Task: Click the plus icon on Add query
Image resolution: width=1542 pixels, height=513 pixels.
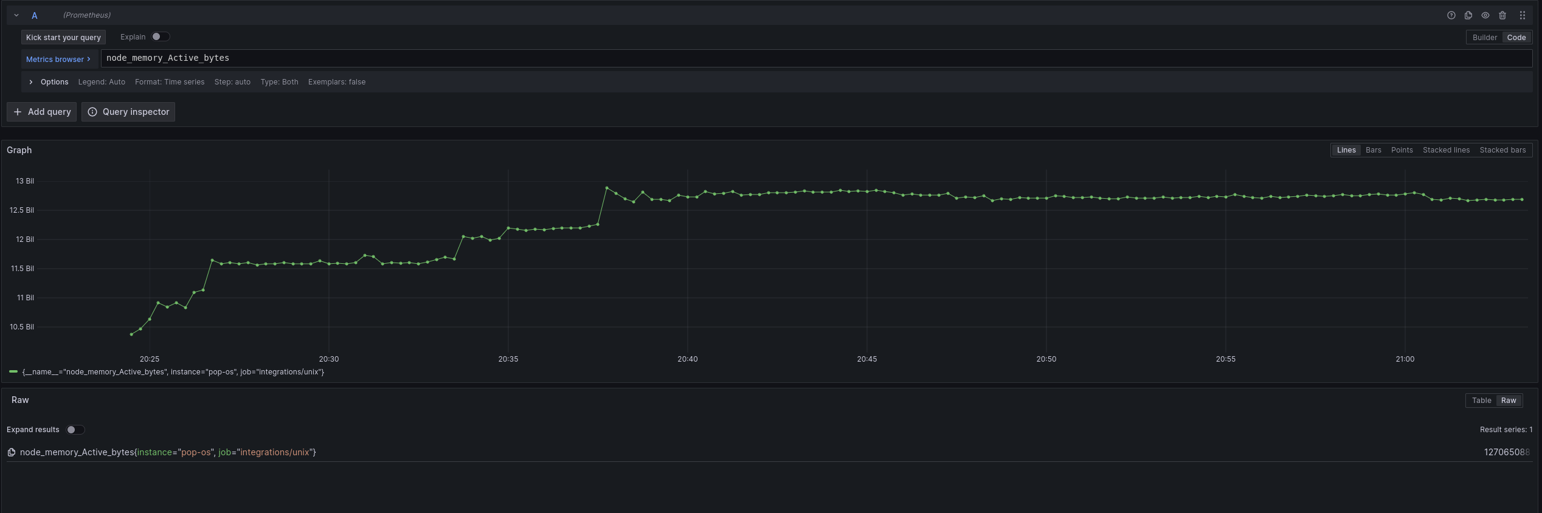Action: [x=18, y=112]
